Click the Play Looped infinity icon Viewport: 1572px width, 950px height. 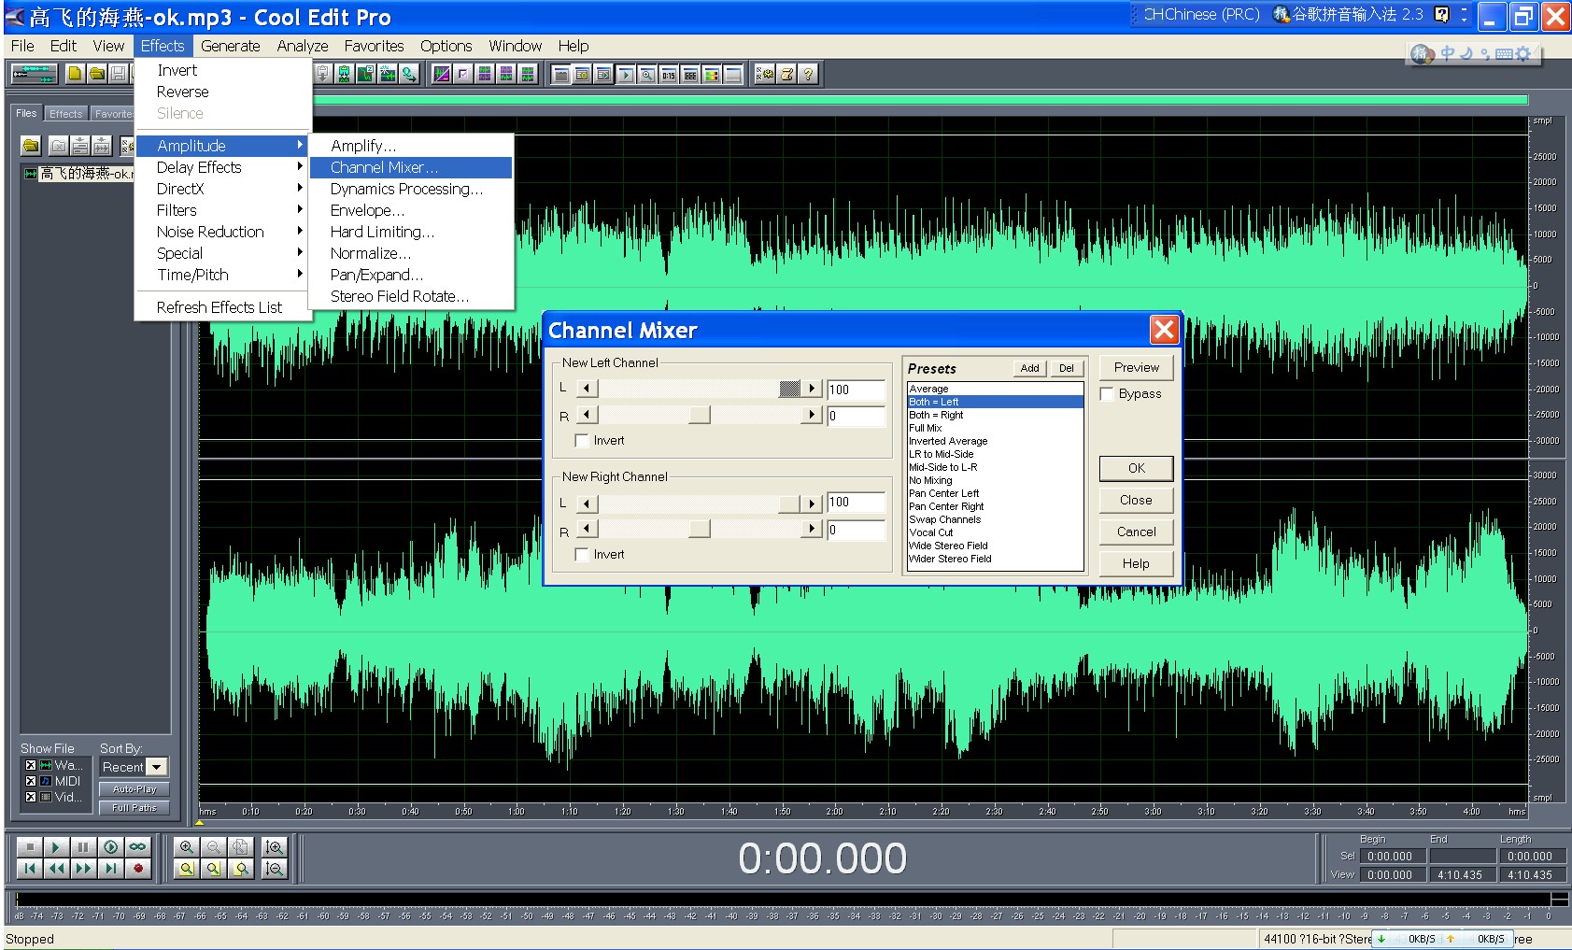tap(137, 846)
